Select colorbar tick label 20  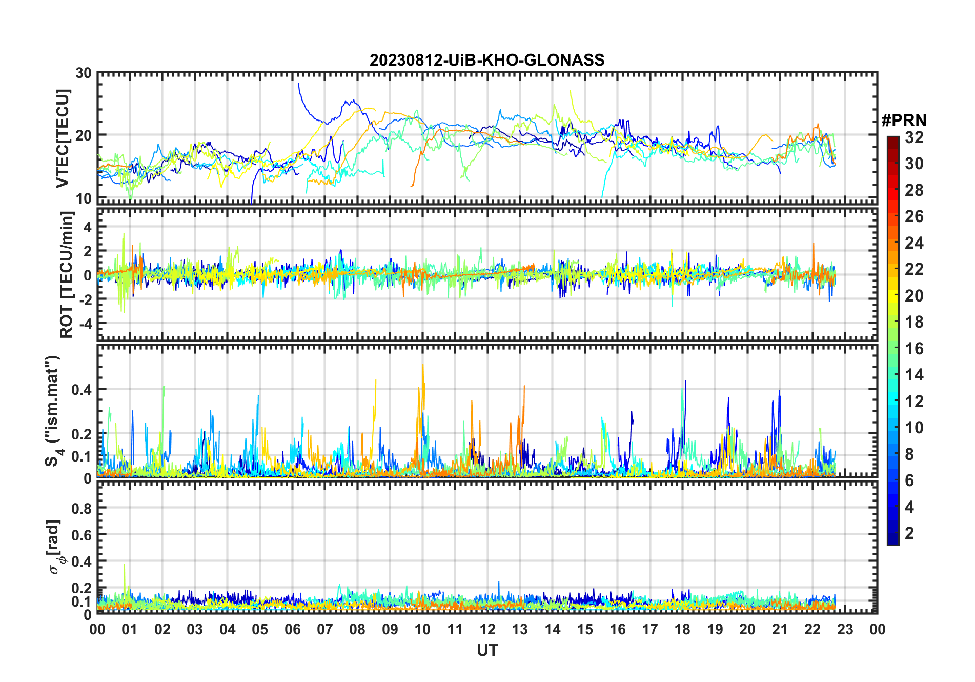click(914, 296)
